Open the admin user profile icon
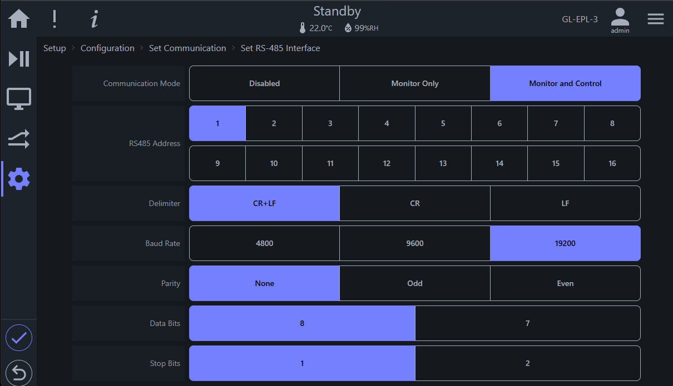Viewport: 673px width, 386px height. [x=620, y=21]
